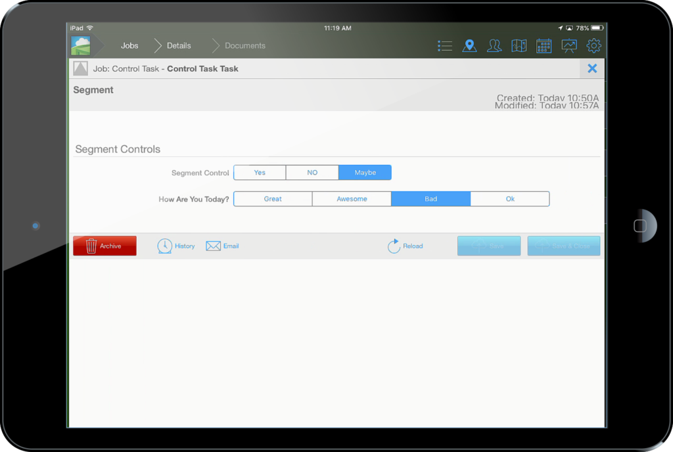The image size is (673, 452).
Task: Open the settings gear icon
Action: tap(593, 45)
